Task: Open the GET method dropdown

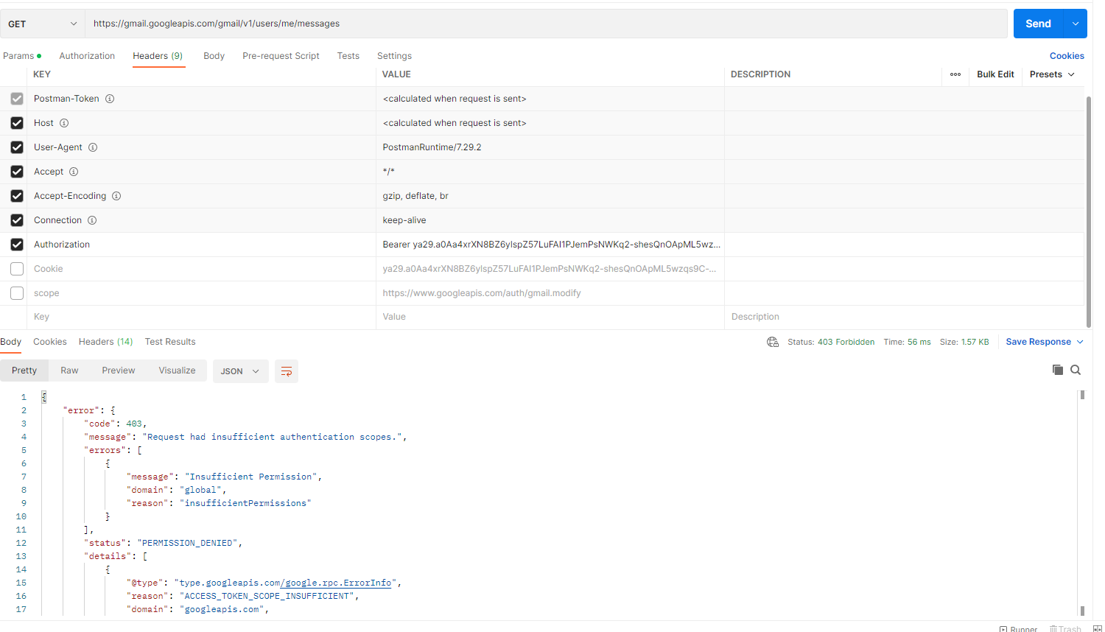Action: pos(43,24)
